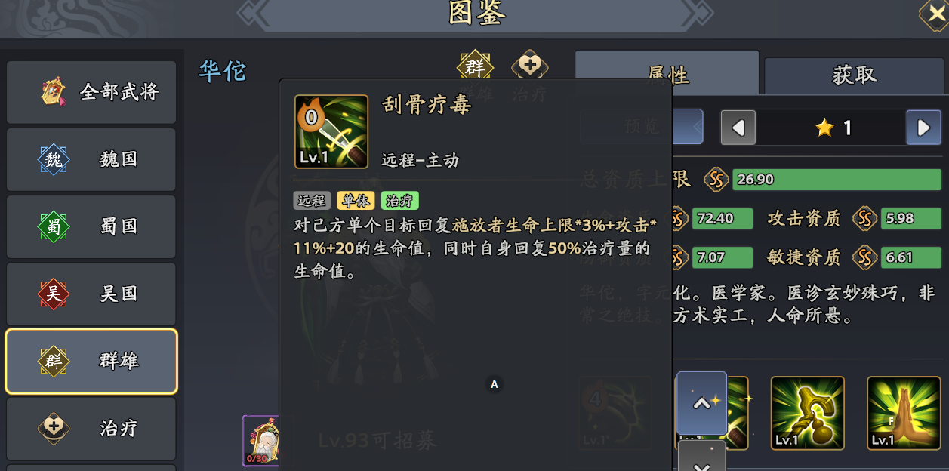Click the up chevron button over the skills
Screen dimensions: 949x471
pyautogui.click(x=701, y=403)
